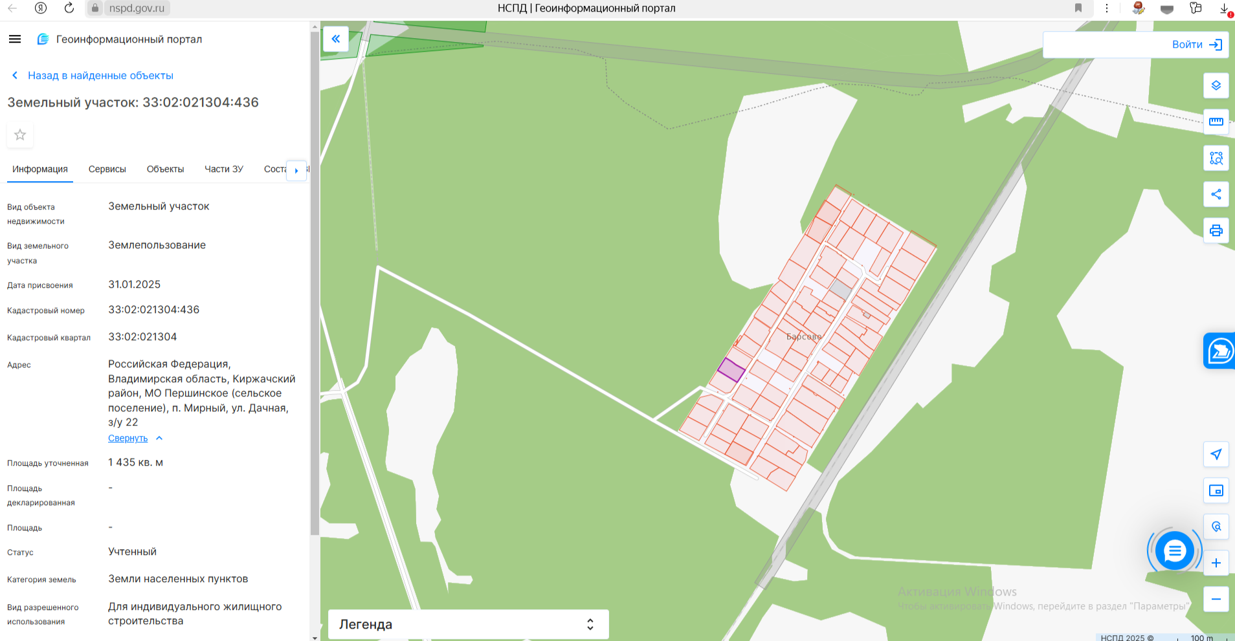Collapse the left information side panel
1235x641 pixels.
point(335,39)
